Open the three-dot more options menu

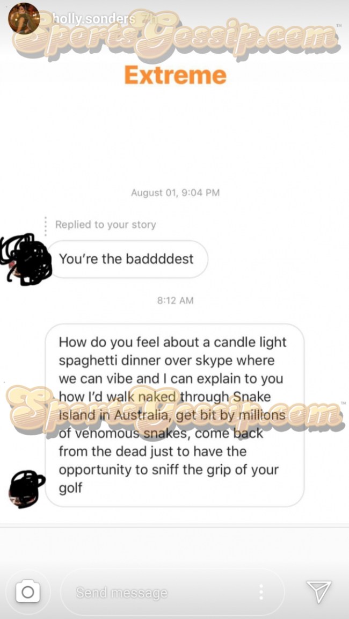click(260, 592)
